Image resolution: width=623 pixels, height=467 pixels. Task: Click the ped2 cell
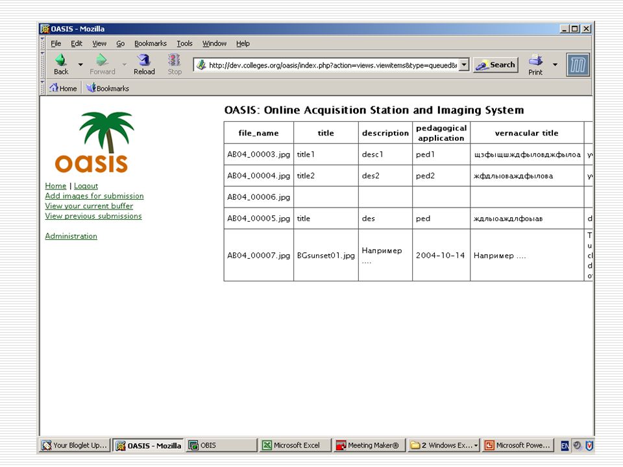[441, 176]
